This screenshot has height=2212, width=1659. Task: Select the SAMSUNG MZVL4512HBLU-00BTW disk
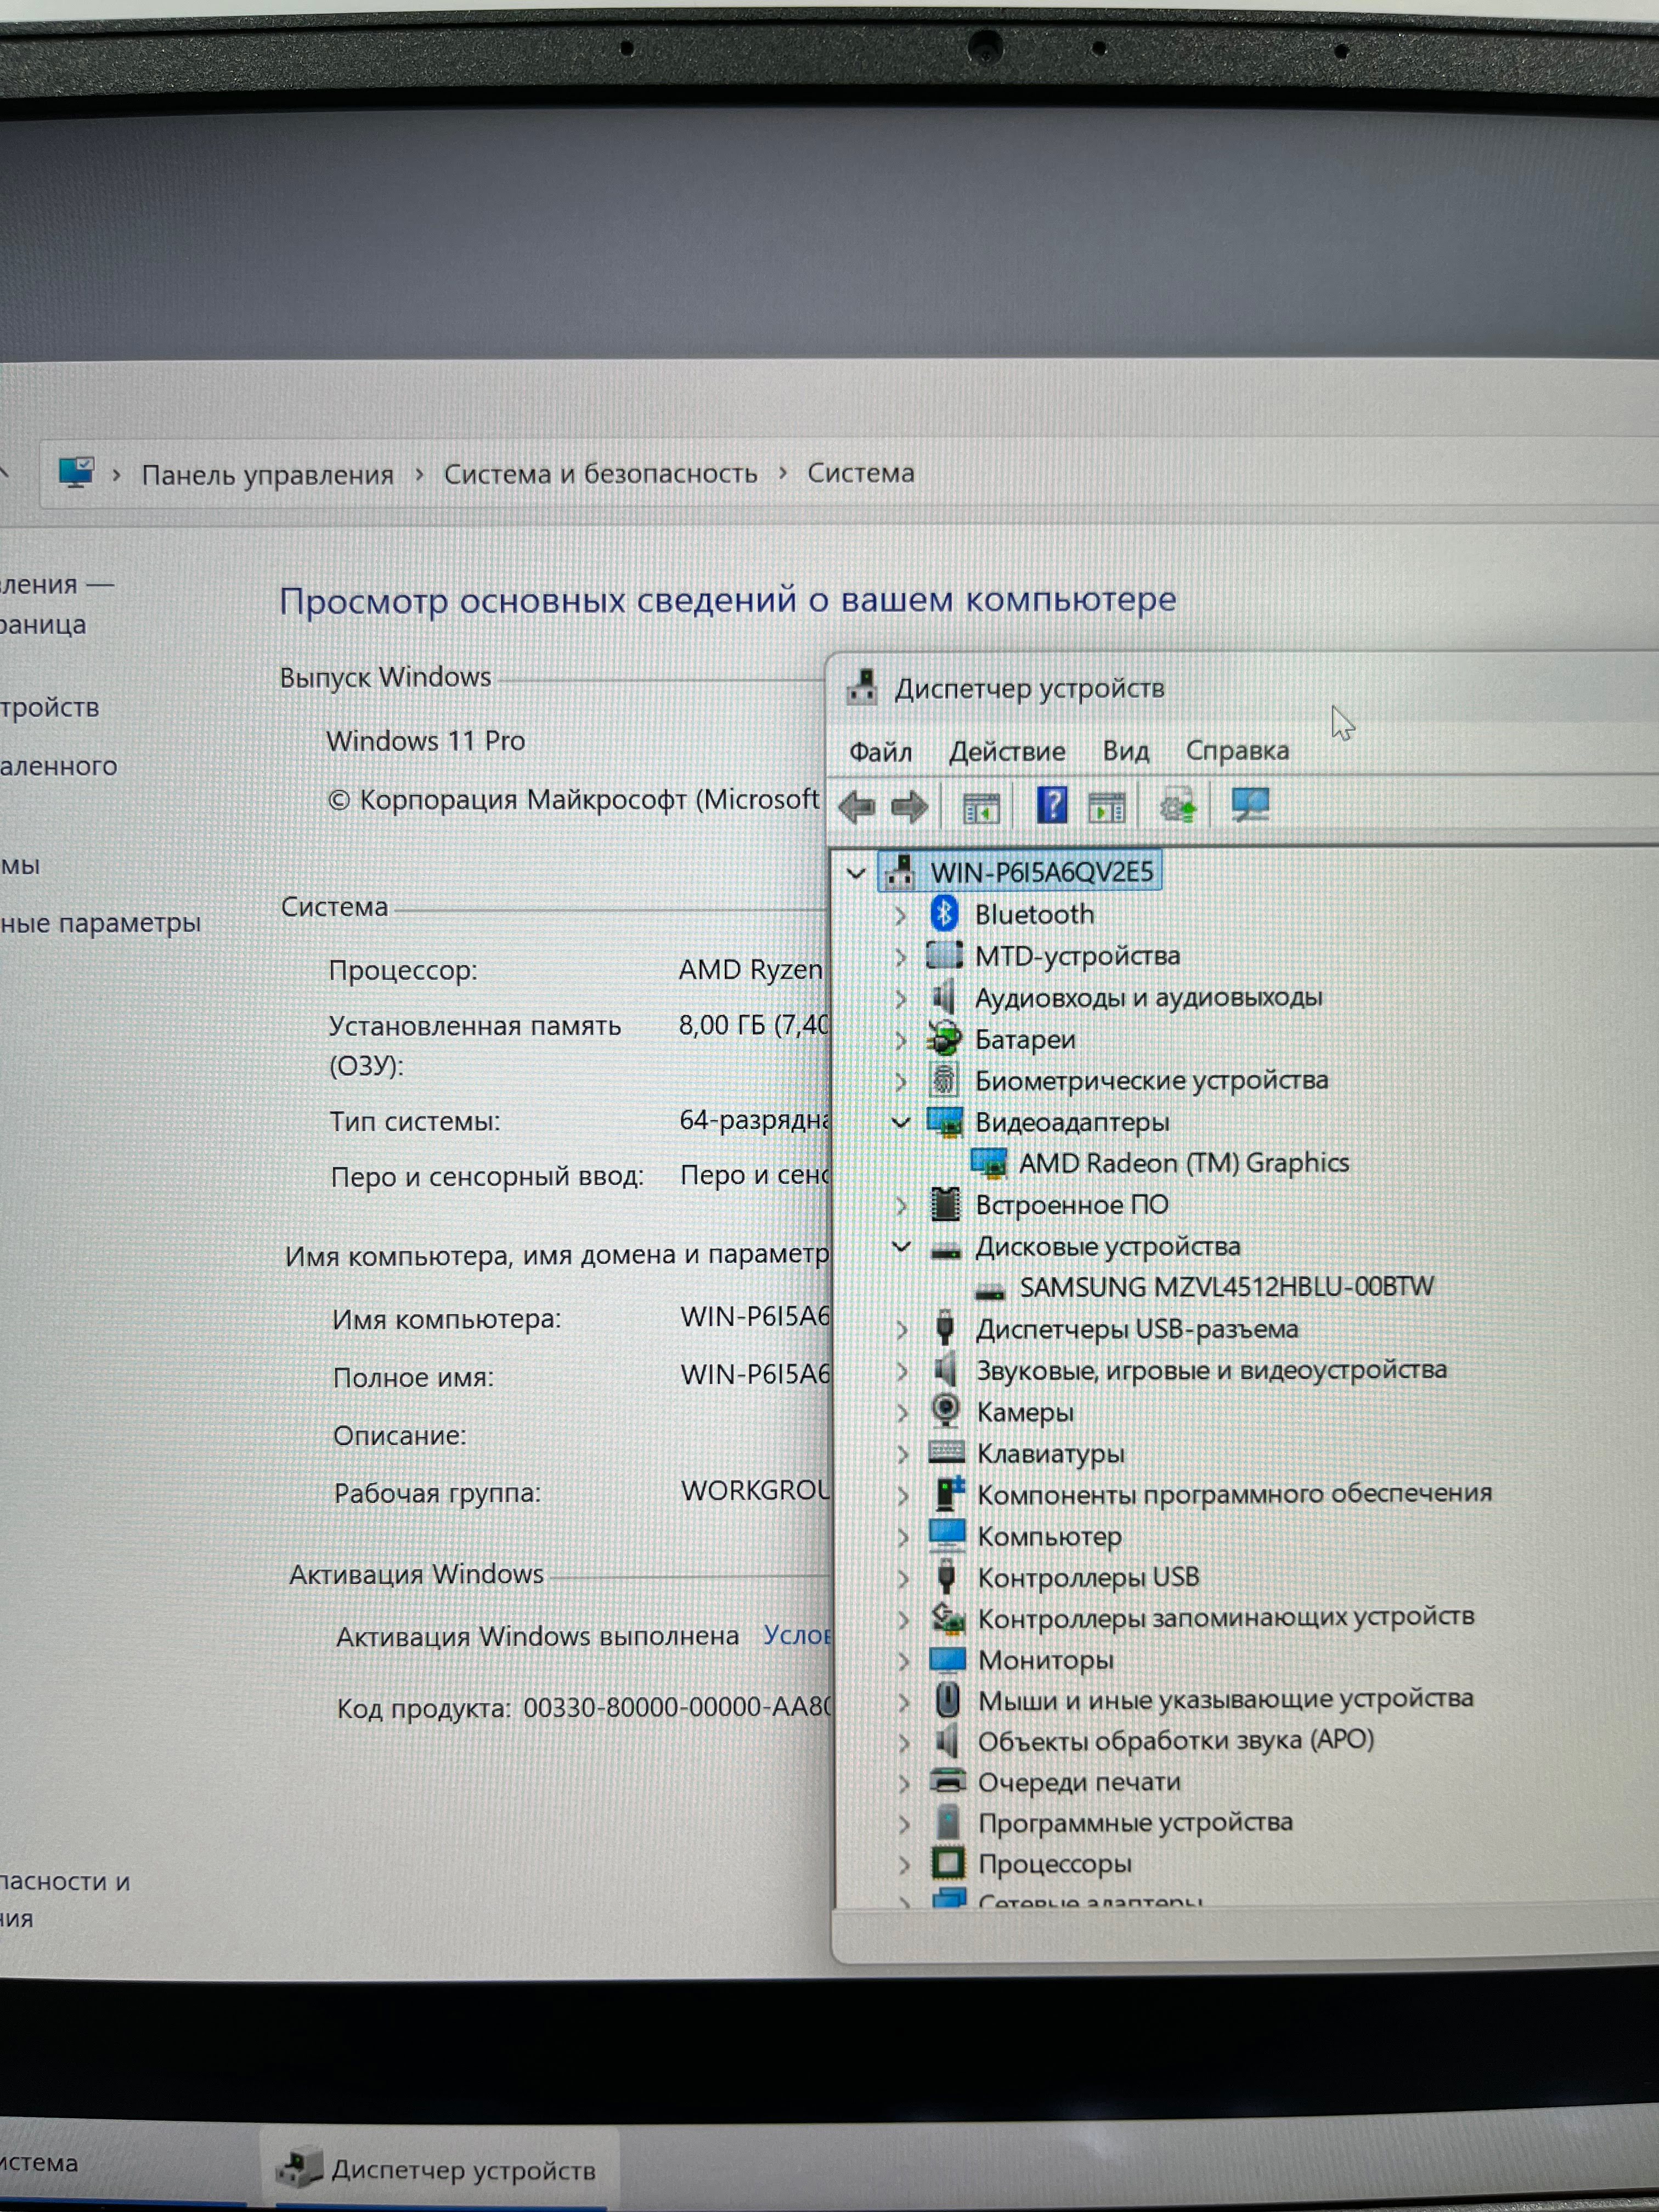click(1226, 1287)
